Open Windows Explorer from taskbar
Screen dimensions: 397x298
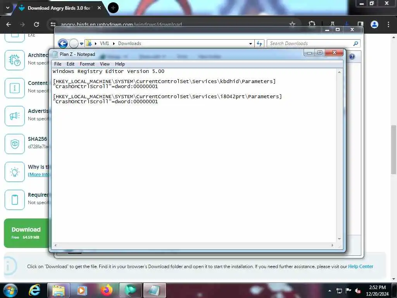coord(59,290)
